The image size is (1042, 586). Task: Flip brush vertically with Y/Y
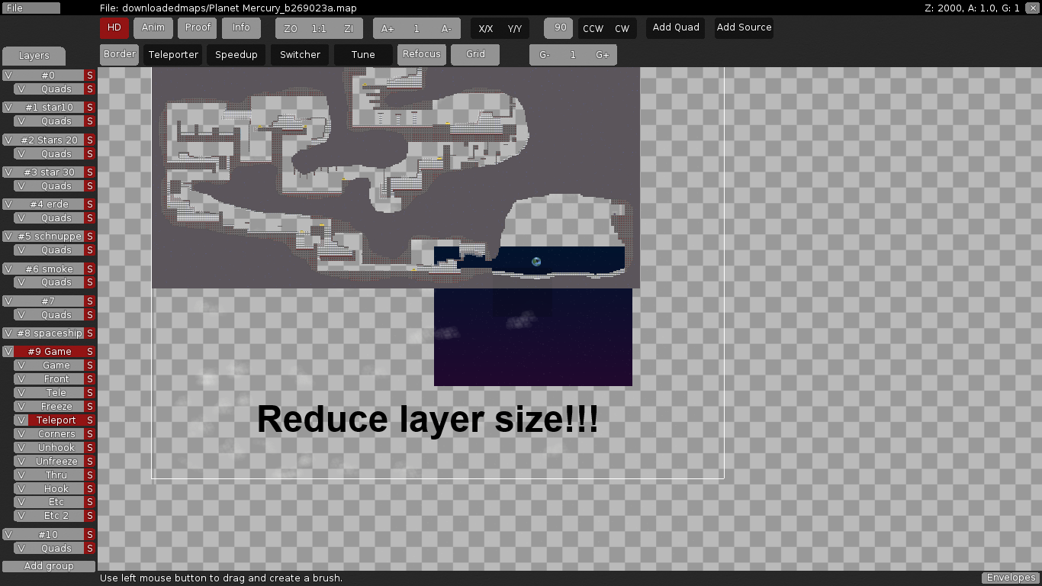click(515, 29)
